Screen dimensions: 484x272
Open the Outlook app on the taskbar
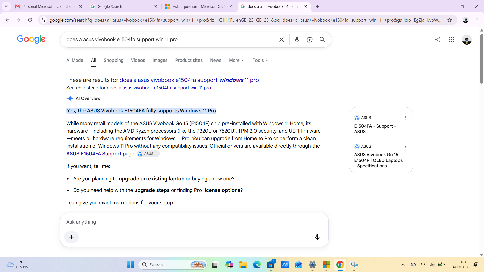[x=299, y=265]
